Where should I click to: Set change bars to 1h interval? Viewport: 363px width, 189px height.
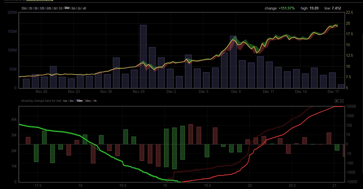pos(95,101)
